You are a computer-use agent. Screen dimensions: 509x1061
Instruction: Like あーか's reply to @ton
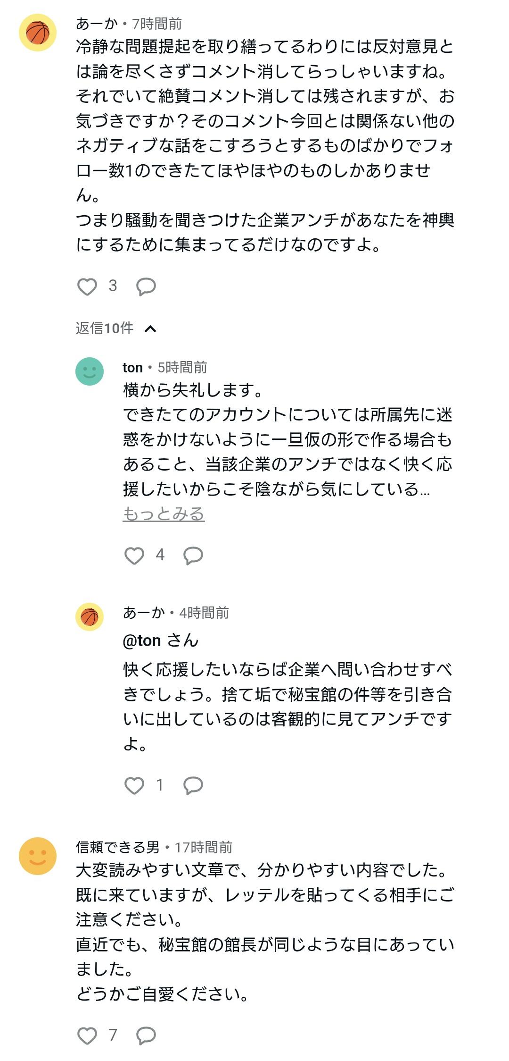[x=134, y=785]
